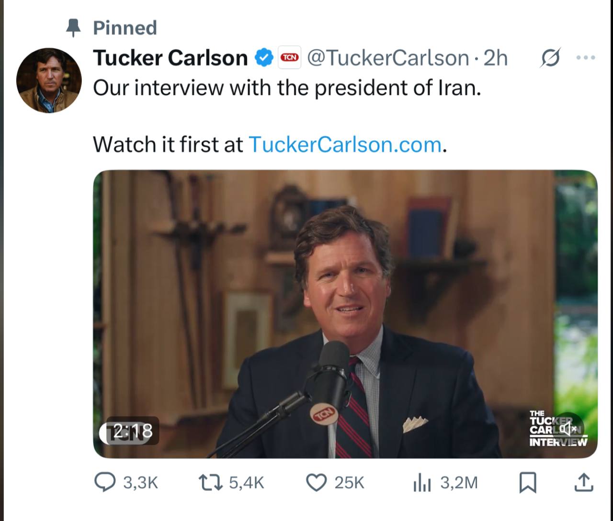
Task: Play the interview video thumbnail
Action: pyautogui.click(x=345, y=314)
